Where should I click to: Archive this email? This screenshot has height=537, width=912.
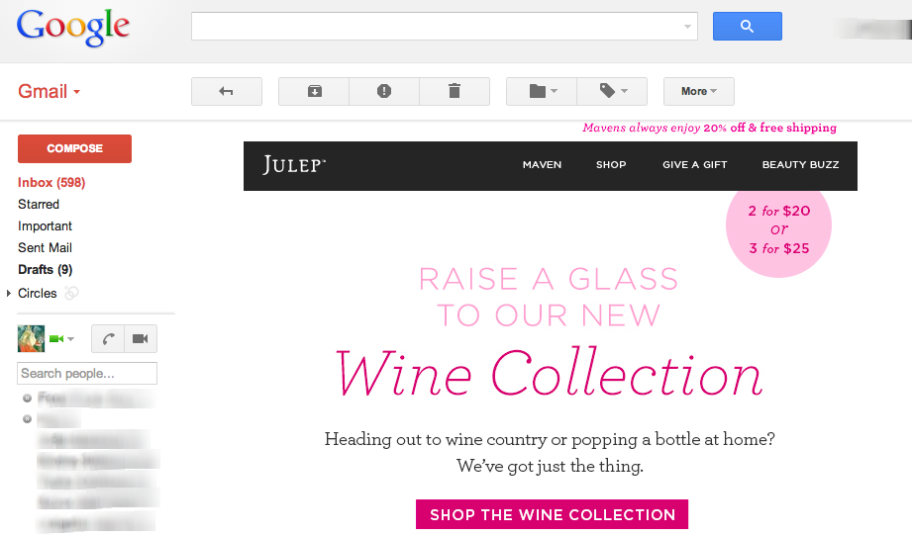tap(314, 91)
